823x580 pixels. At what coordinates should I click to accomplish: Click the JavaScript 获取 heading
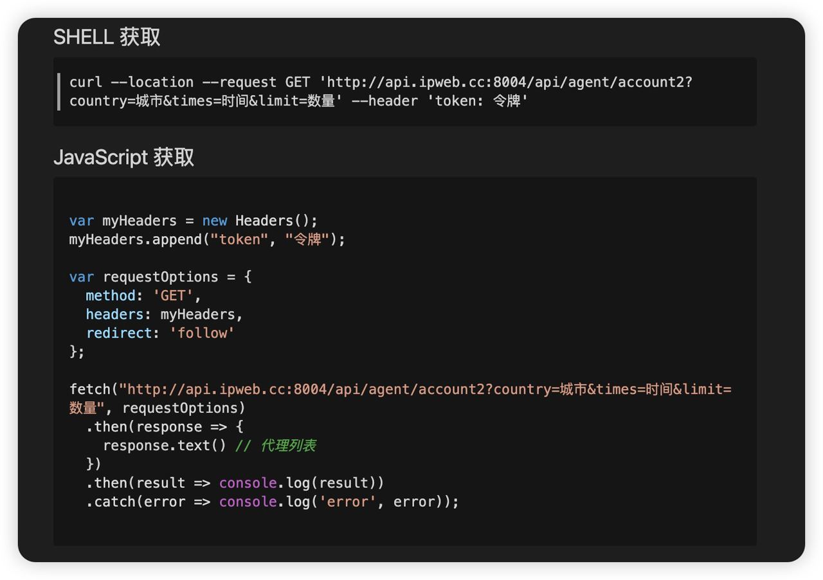123,158
